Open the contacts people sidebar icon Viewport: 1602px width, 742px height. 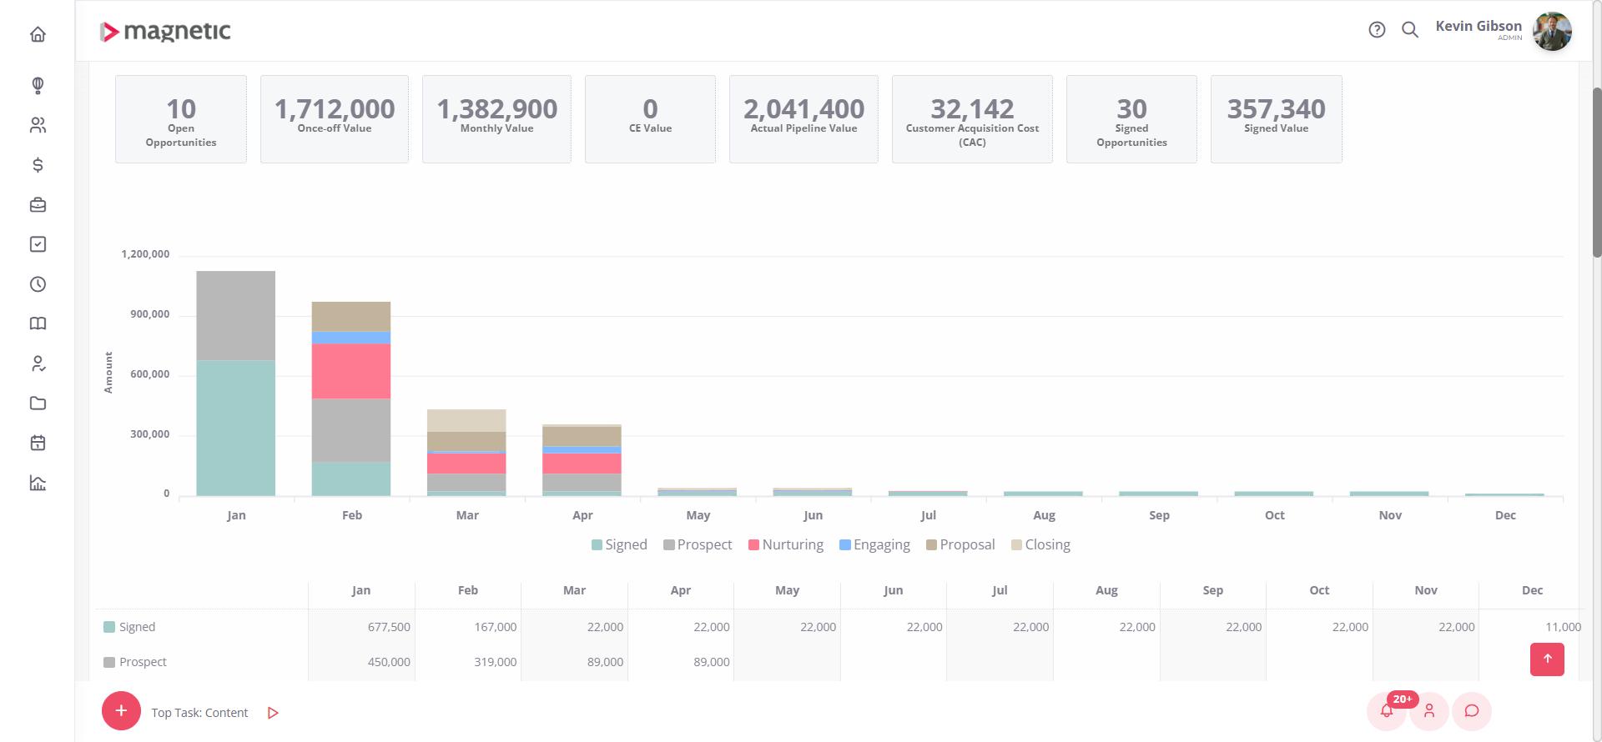(38, 125)
